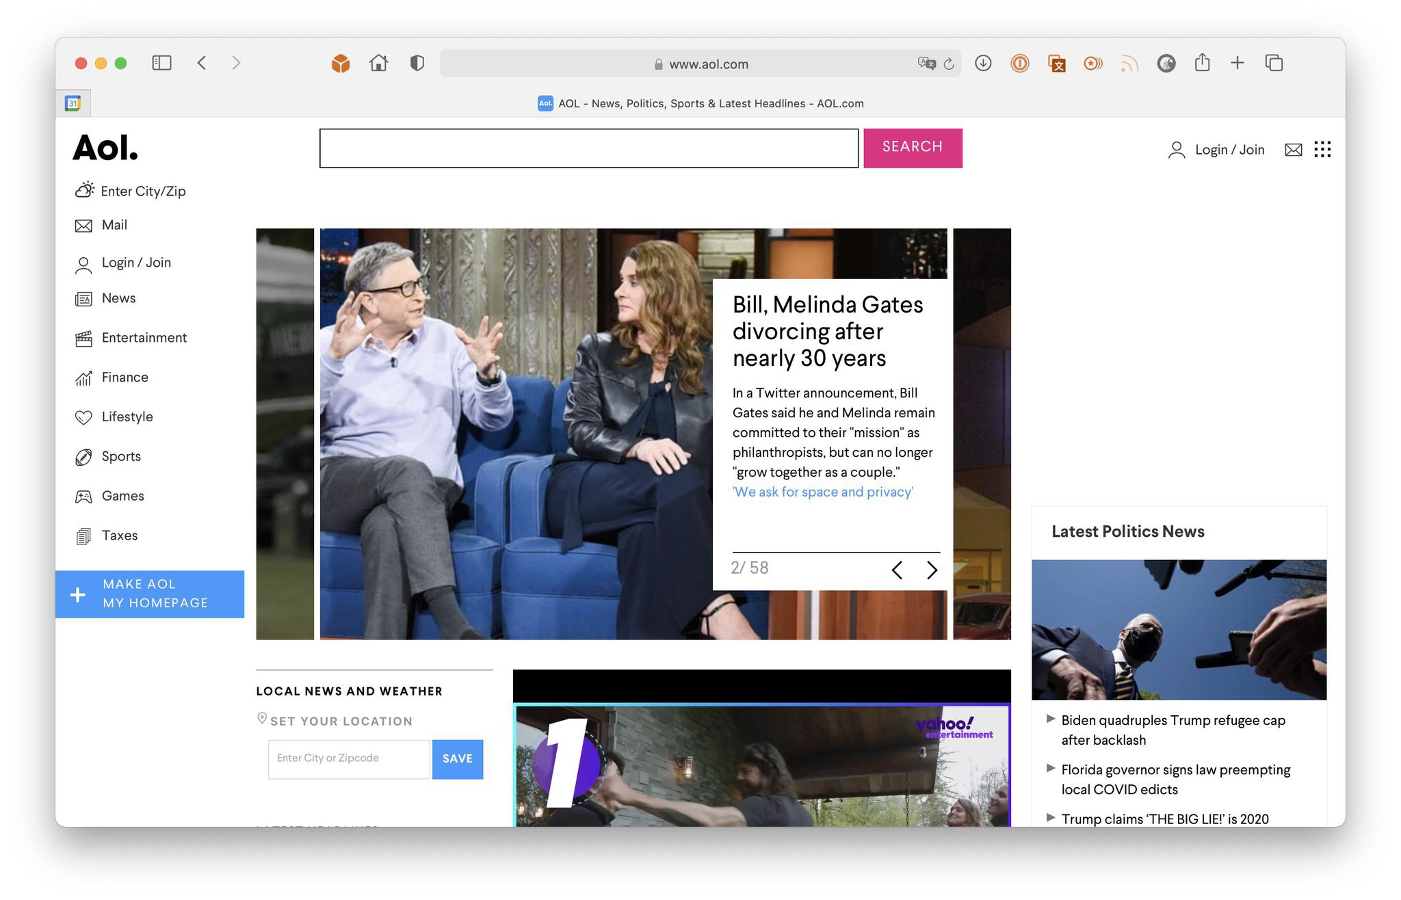Go to the previous carousel slide

click(897, 570)
